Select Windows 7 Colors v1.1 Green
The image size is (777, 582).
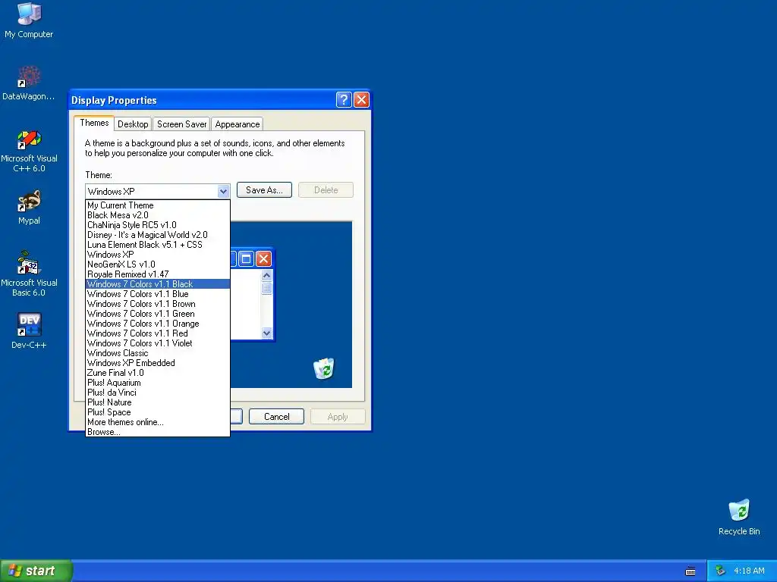pos(158,314)
